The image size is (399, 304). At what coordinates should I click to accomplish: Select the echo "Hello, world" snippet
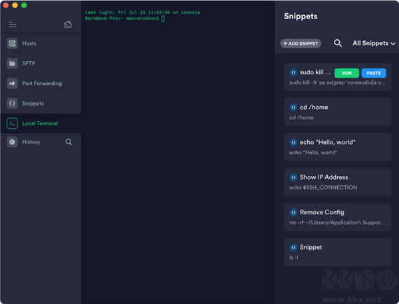tap(337, 147)
